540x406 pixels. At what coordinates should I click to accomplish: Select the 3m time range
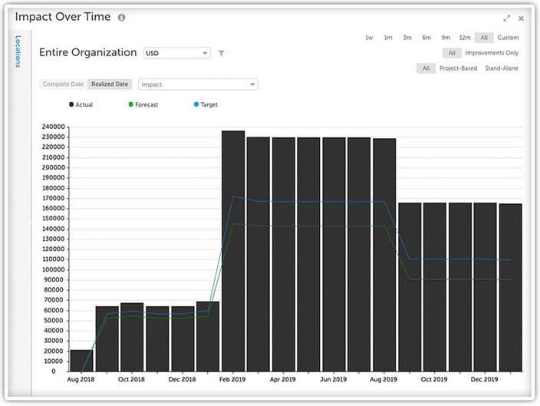407,38
